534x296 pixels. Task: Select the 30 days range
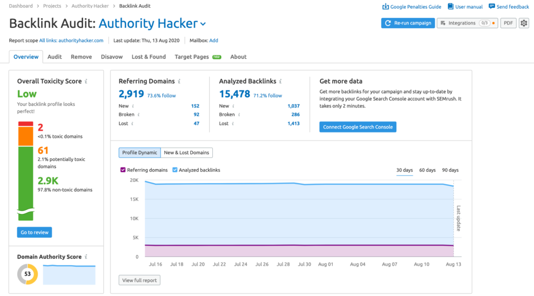(405, 170)
